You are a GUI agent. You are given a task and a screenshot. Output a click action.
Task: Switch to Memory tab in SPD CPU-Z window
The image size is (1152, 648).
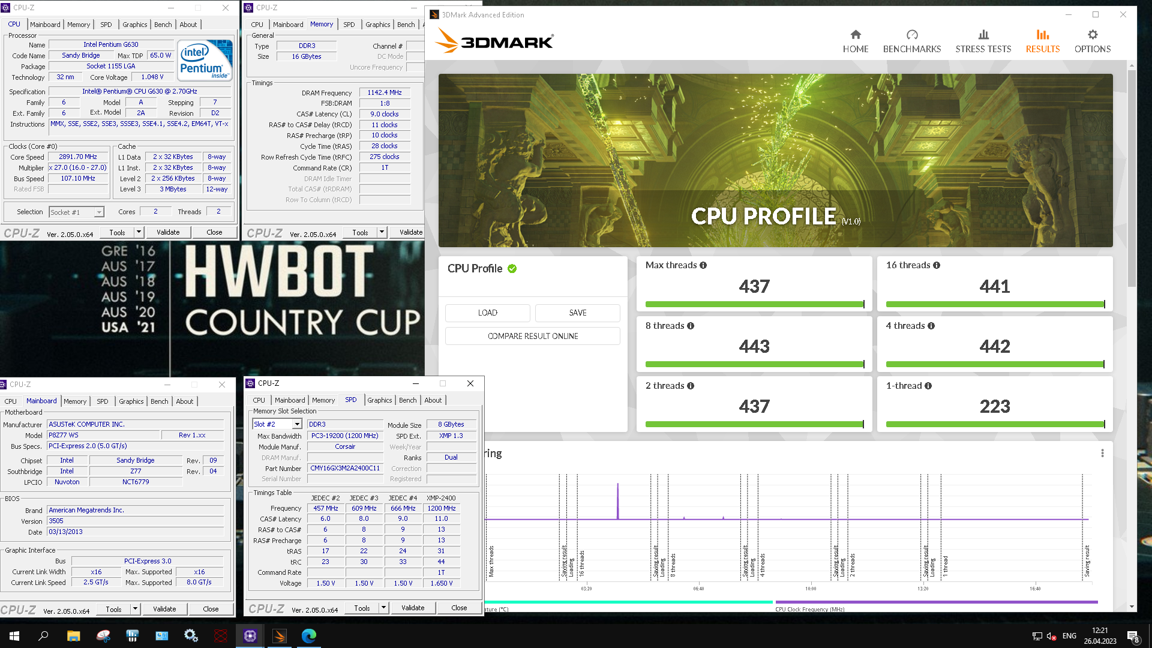click(323, 400)
